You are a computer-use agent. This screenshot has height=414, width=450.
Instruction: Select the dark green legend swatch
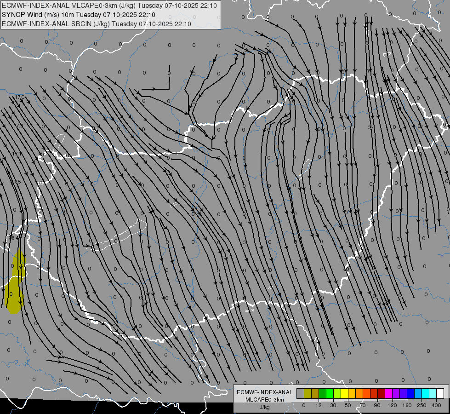pos(323,393)
